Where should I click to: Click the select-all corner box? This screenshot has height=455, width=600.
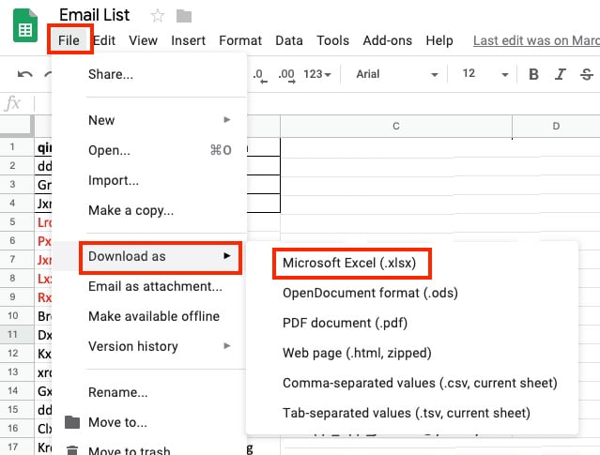click(x=15, y=126)
